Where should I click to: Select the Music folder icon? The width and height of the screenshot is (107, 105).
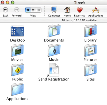point(54,50)
